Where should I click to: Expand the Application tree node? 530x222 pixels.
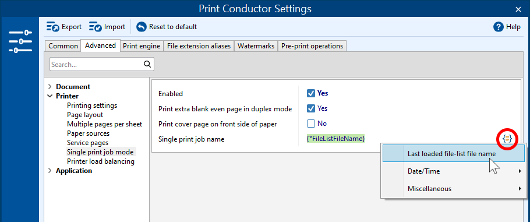coord(50,171)
